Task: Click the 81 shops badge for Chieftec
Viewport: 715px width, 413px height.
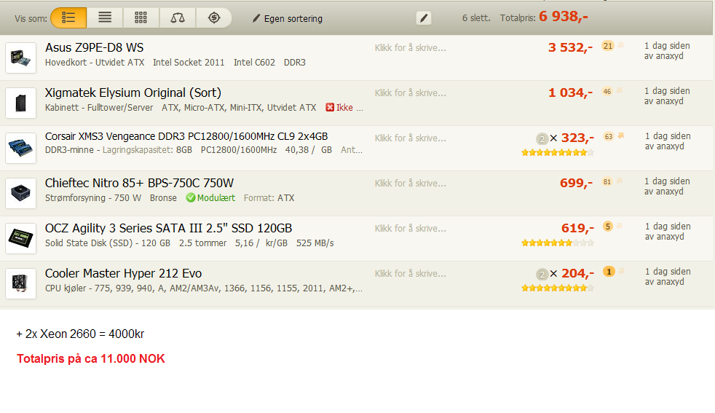Action: pos(607,181)
